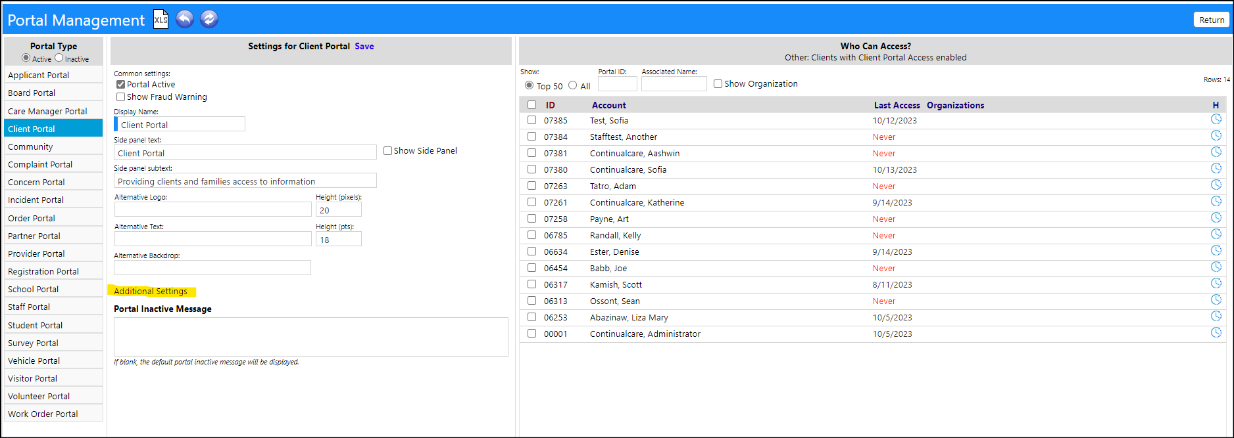Tick the Show Organization checkbox
The image size is (1234, 438).
[718, 83]
